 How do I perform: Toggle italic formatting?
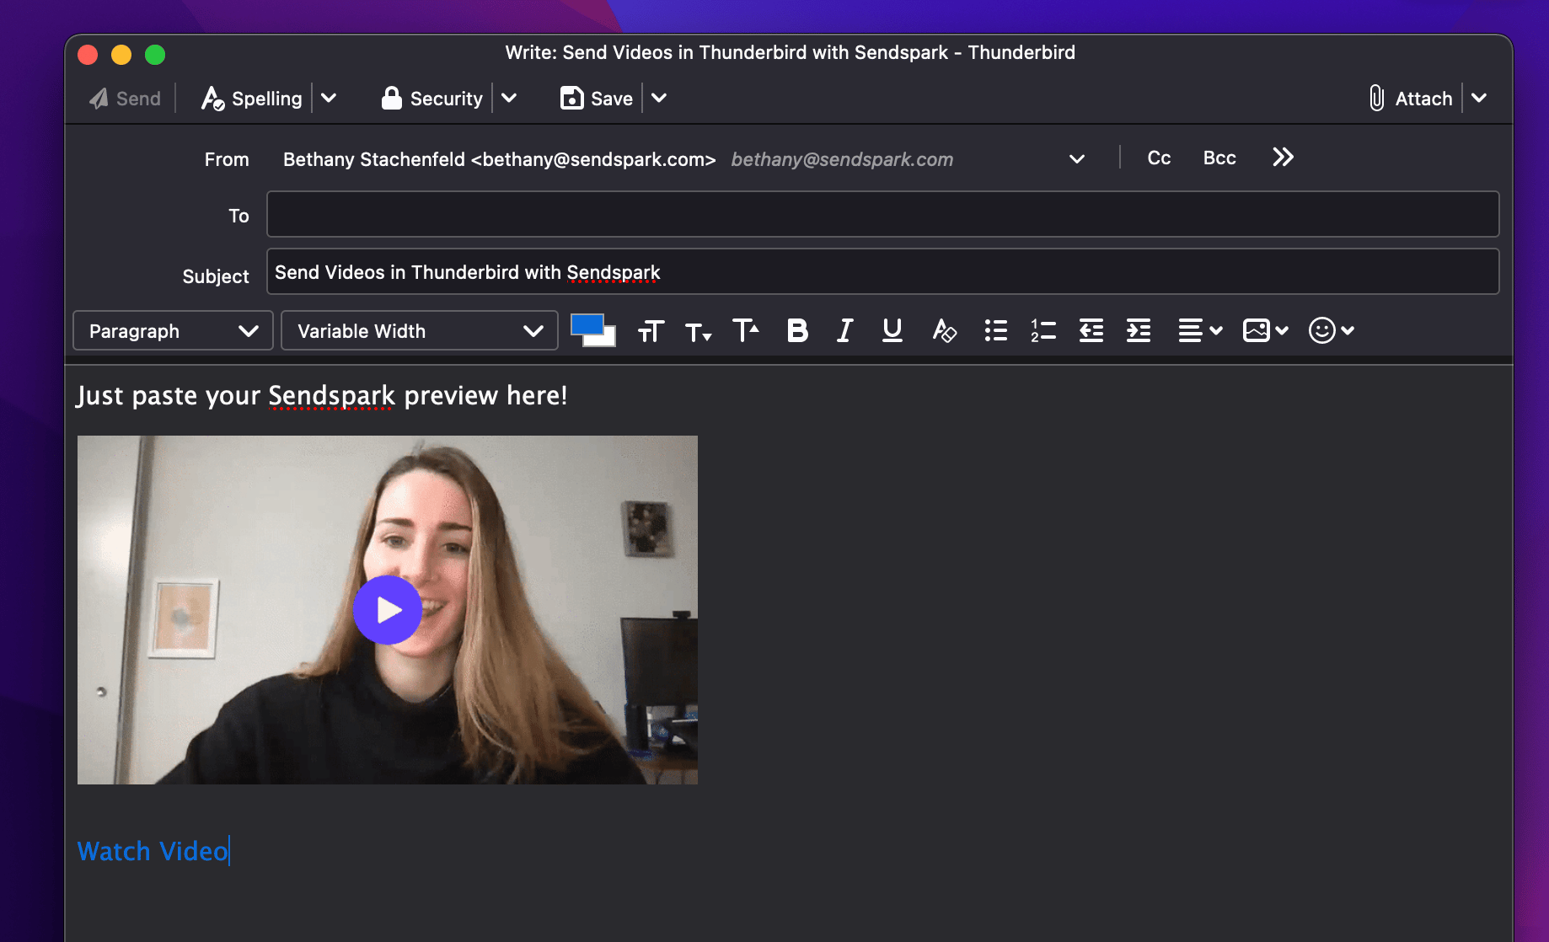coord(844,330)
